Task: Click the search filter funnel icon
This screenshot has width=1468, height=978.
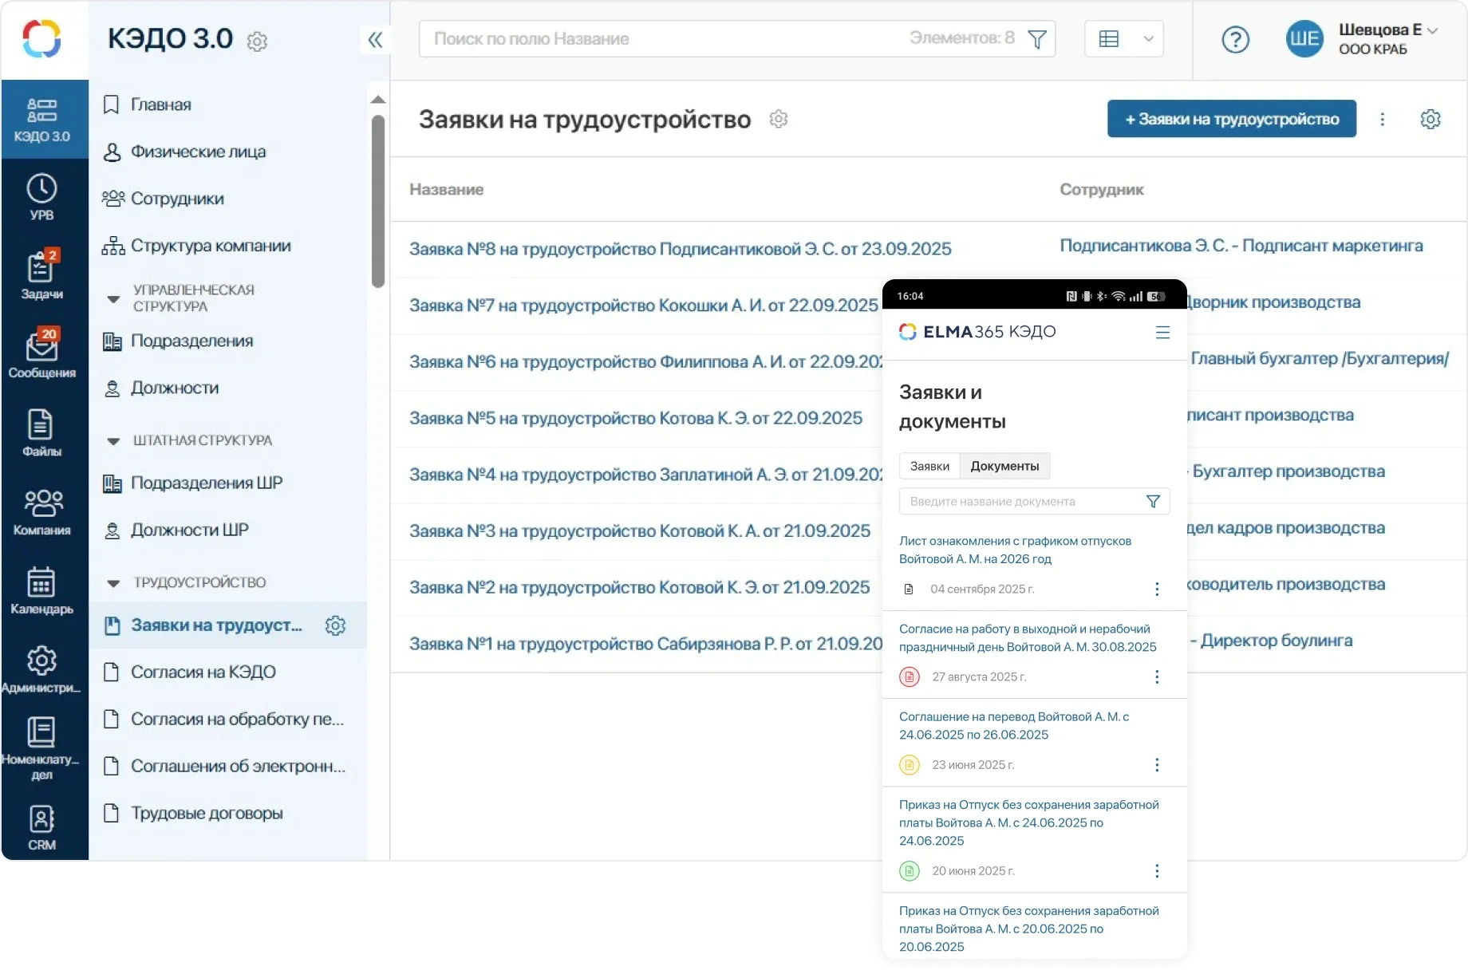Action: 1036,39
